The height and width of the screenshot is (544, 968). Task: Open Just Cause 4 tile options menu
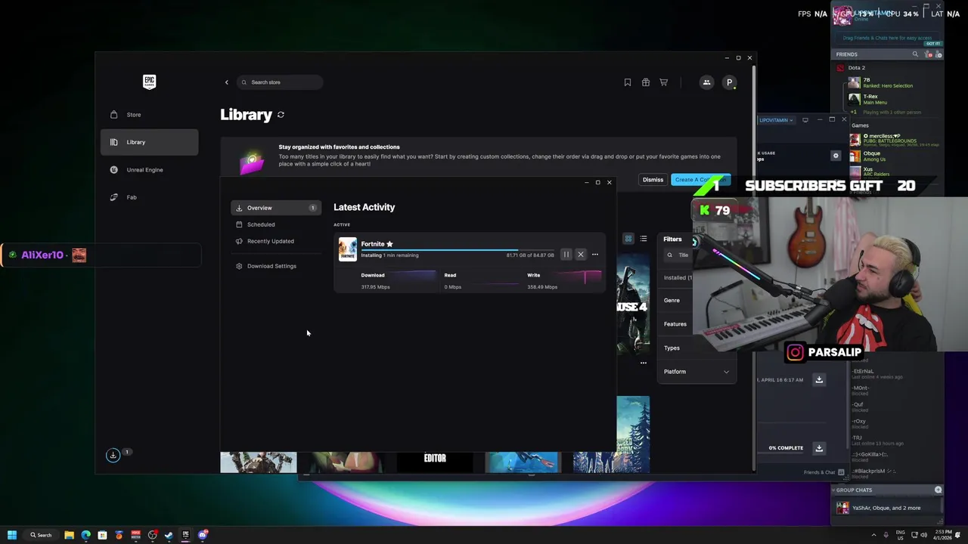tap(644, 363)
